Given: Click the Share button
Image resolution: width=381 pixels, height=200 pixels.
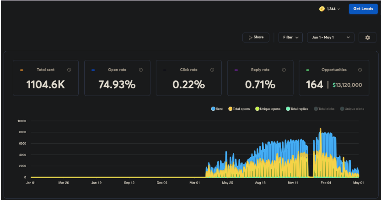Looking at the screenshot, I should click(256, 38).
